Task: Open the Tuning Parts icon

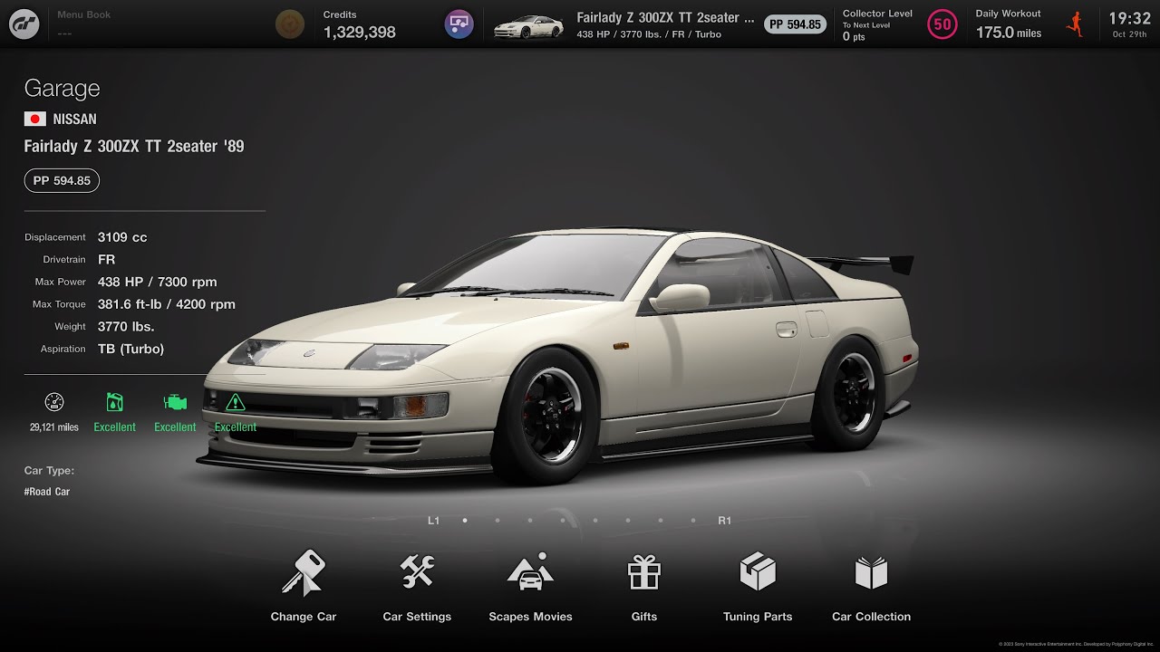Action: coord(758,571)
